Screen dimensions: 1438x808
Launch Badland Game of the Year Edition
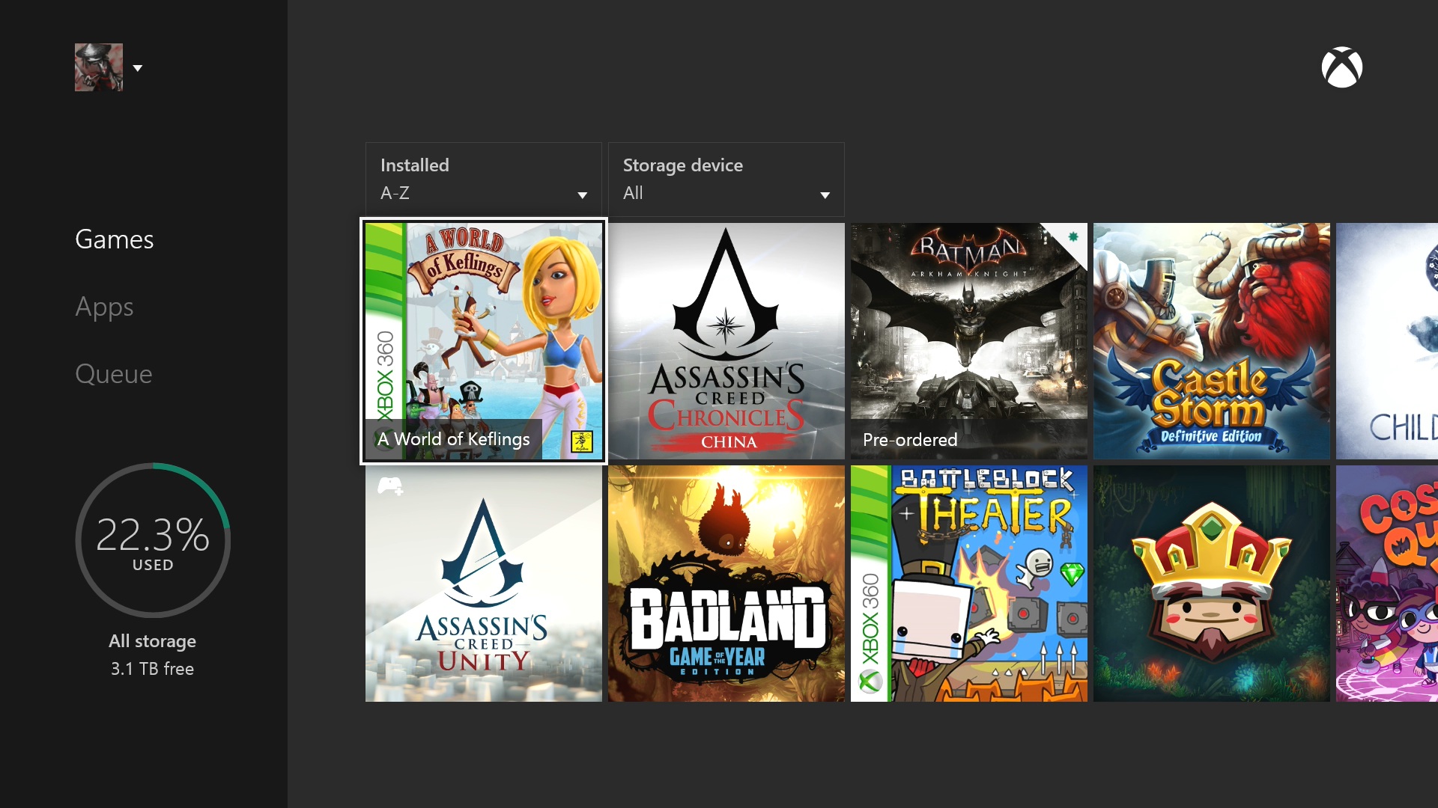point(726,584)
